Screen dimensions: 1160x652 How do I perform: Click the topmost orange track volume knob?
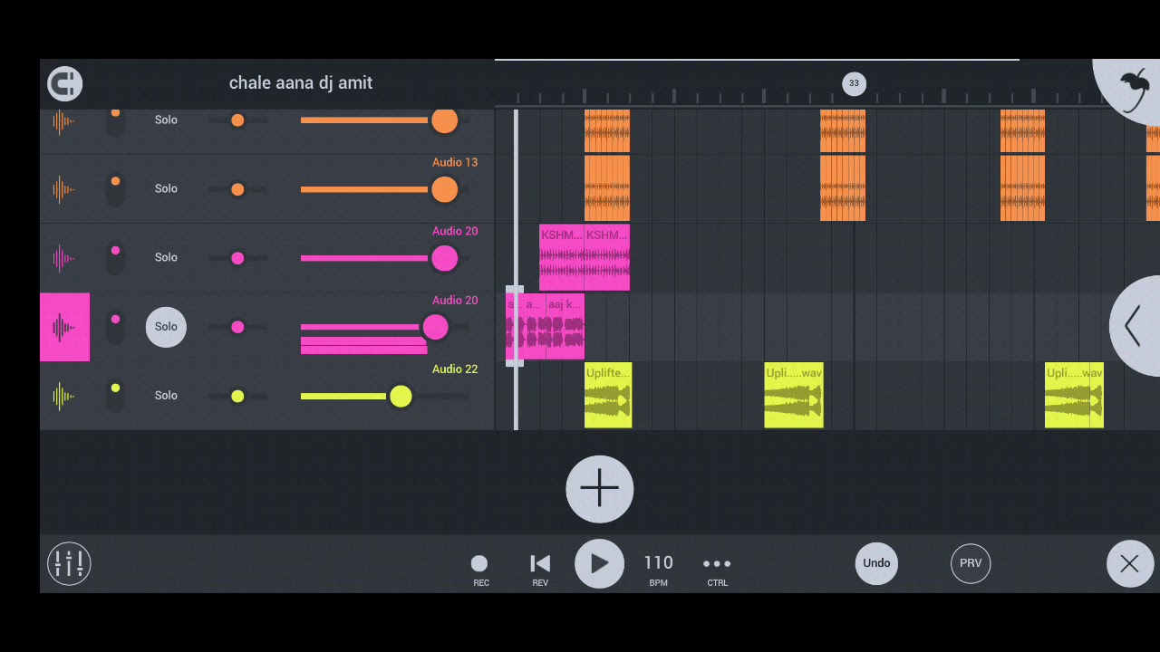(x=444, y=120)
